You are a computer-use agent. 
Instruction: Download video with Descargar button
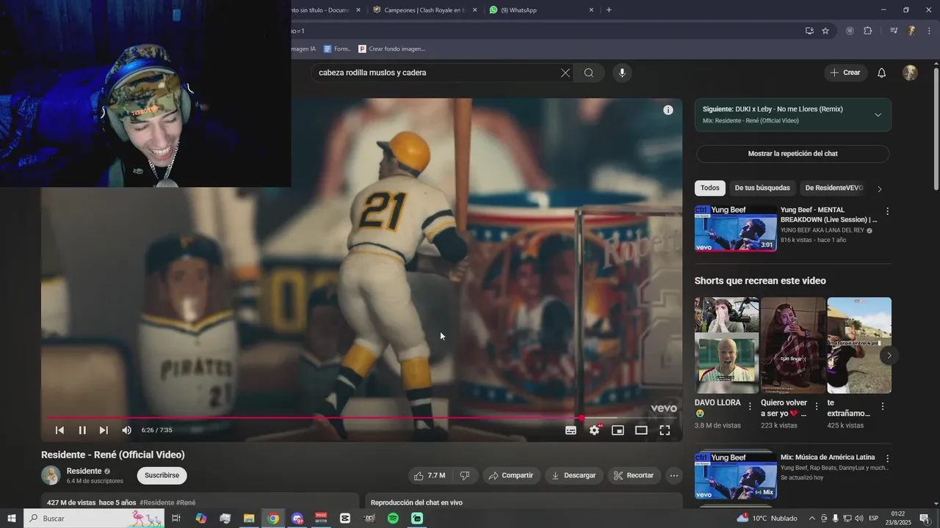click(x=574, y=475)
